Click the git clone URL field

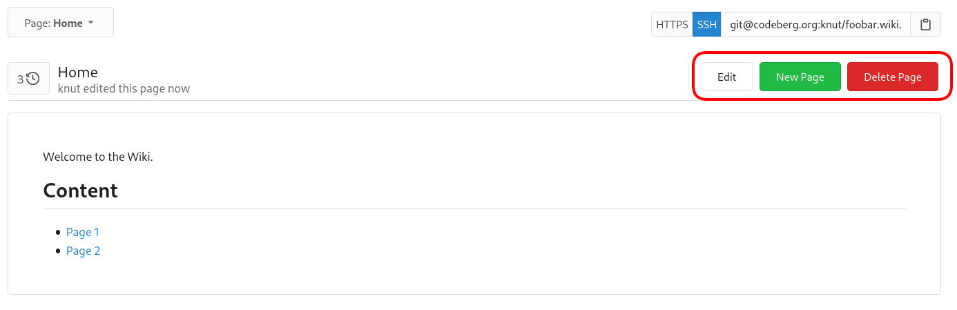point(815,25)
